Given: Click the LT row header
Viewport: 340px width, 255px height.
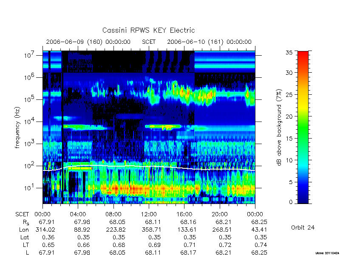Looking at the screenshot, I should [26, 245].
